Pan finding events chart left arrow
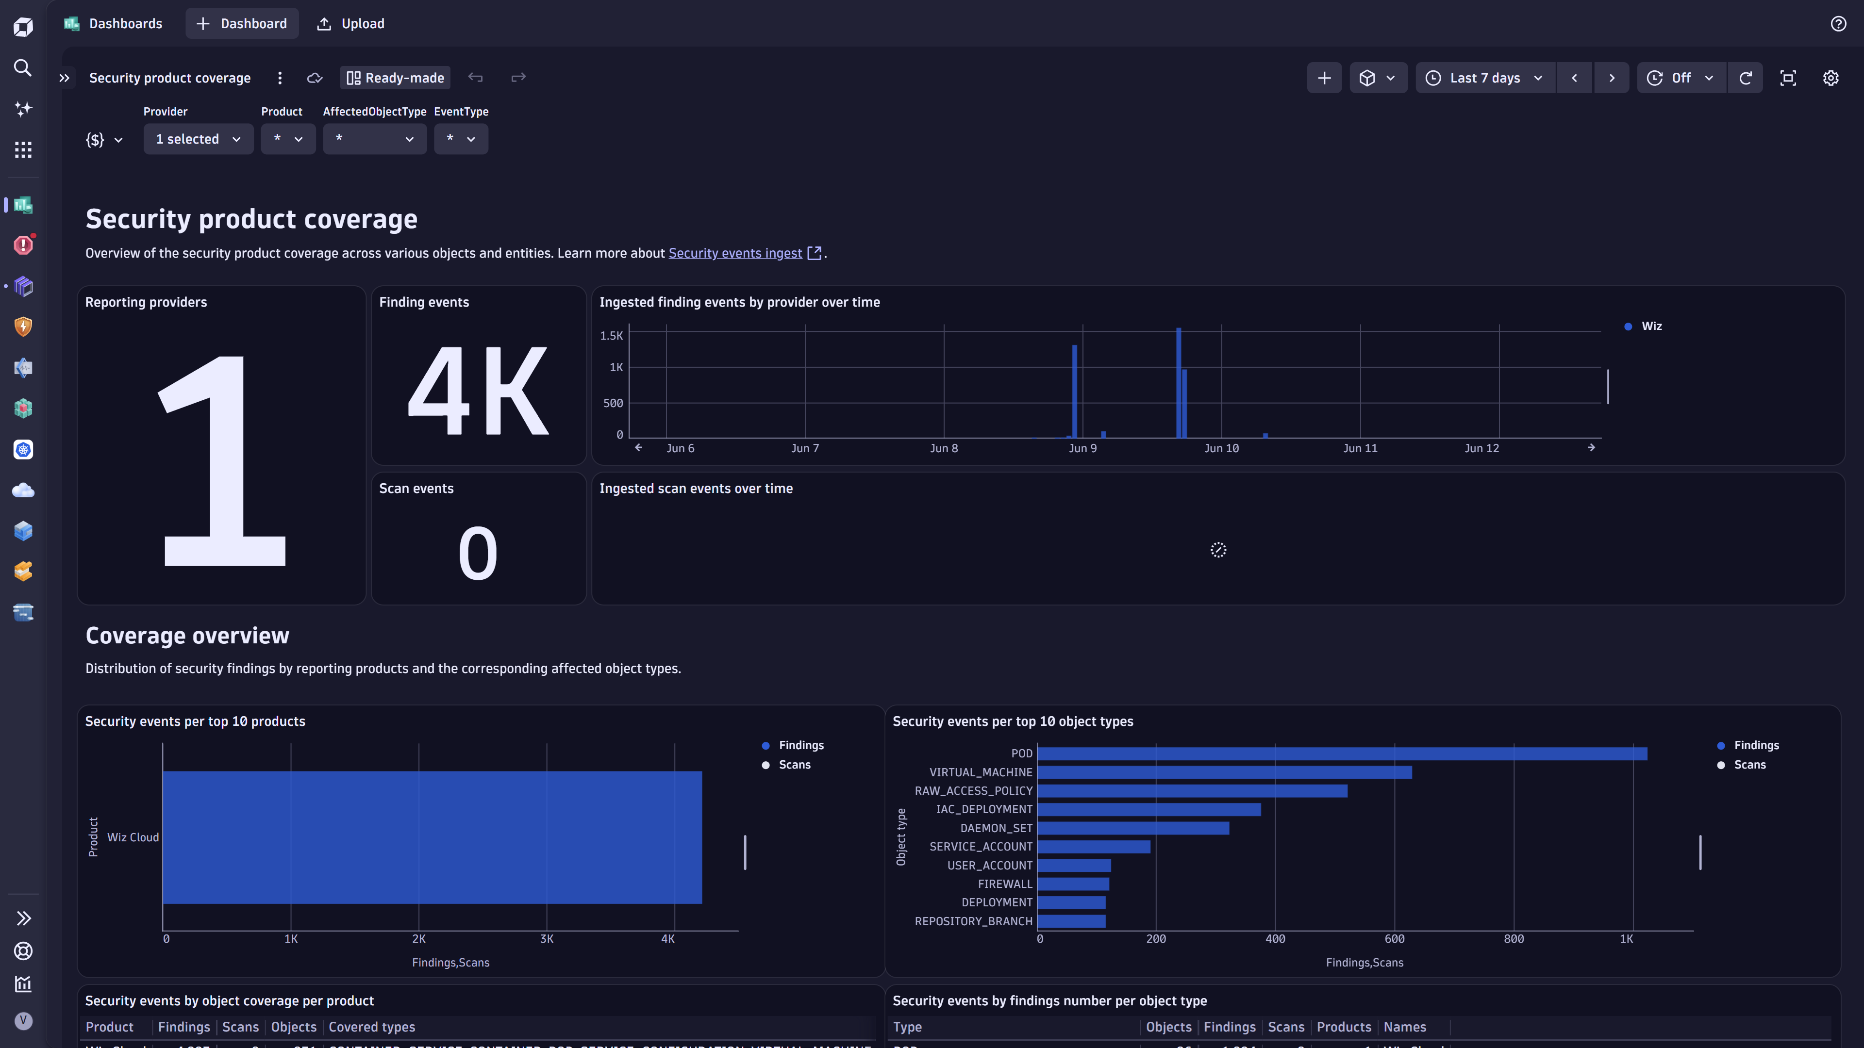Image resolution: width=1864 pixels, height=1048 pixels. click(638, 448)
